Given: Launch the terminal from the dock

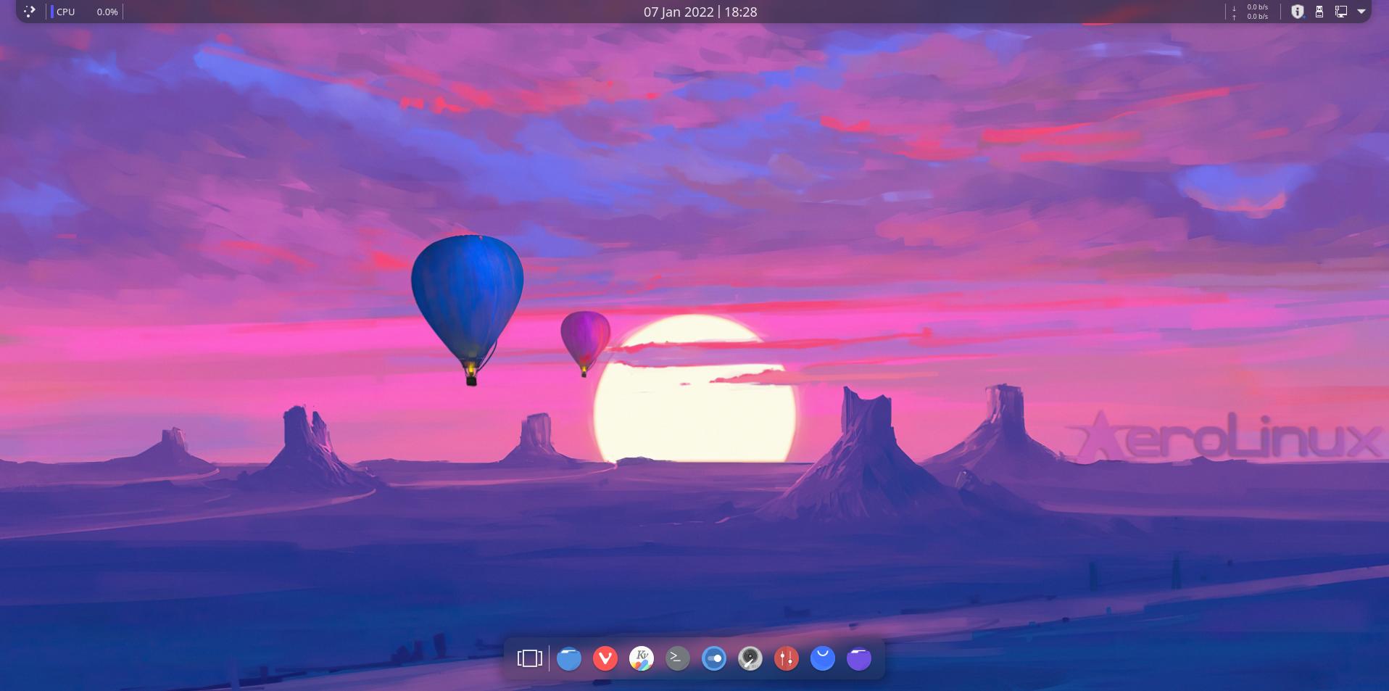Looking at the screenshot, I should tap(678, 658).
